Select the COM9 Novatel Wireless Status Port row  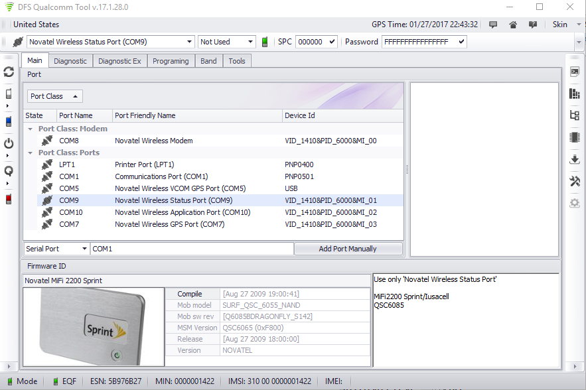220,200
